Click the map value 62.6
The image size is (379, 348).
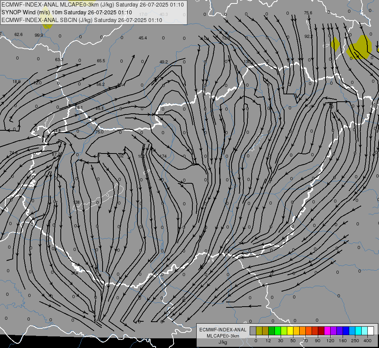pos(18,34)
